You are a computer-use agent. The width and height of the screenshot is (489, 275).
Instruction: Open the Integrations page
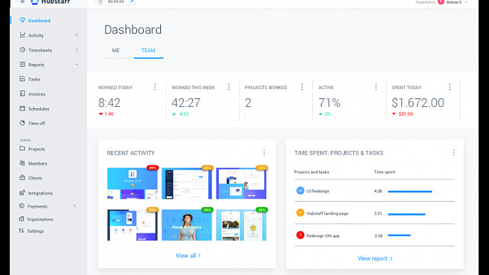[40, 193]
